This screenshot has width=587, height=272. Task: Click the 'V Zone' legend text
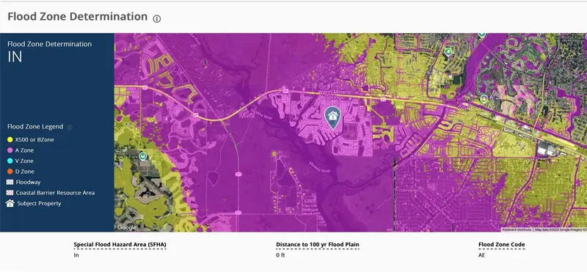[24, 161]
